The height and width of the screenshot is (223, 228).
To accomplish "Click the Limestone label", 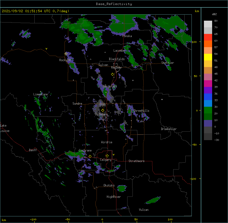I will (40, 94).
